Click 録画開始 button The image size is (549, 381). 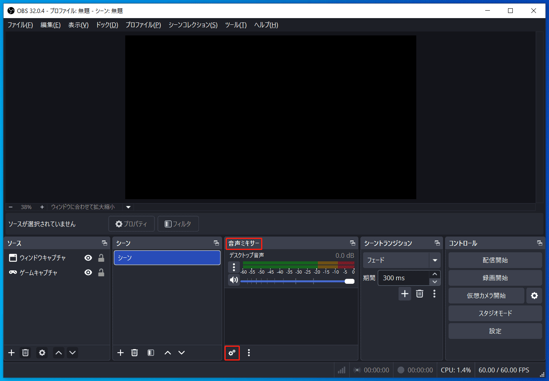pos(495,278)
